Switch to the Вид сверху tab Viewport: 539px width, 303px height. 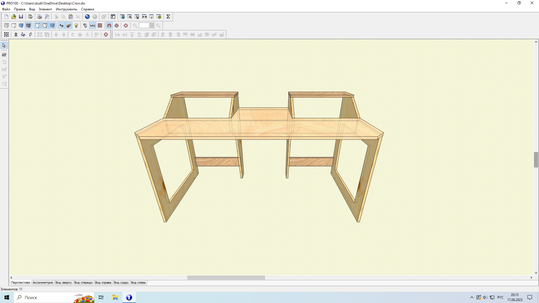pos(63,283)
